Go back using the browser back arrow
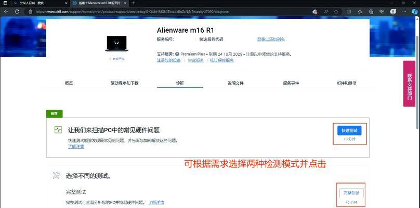This screenshot has width=420, height=208. tap(6, 12)
